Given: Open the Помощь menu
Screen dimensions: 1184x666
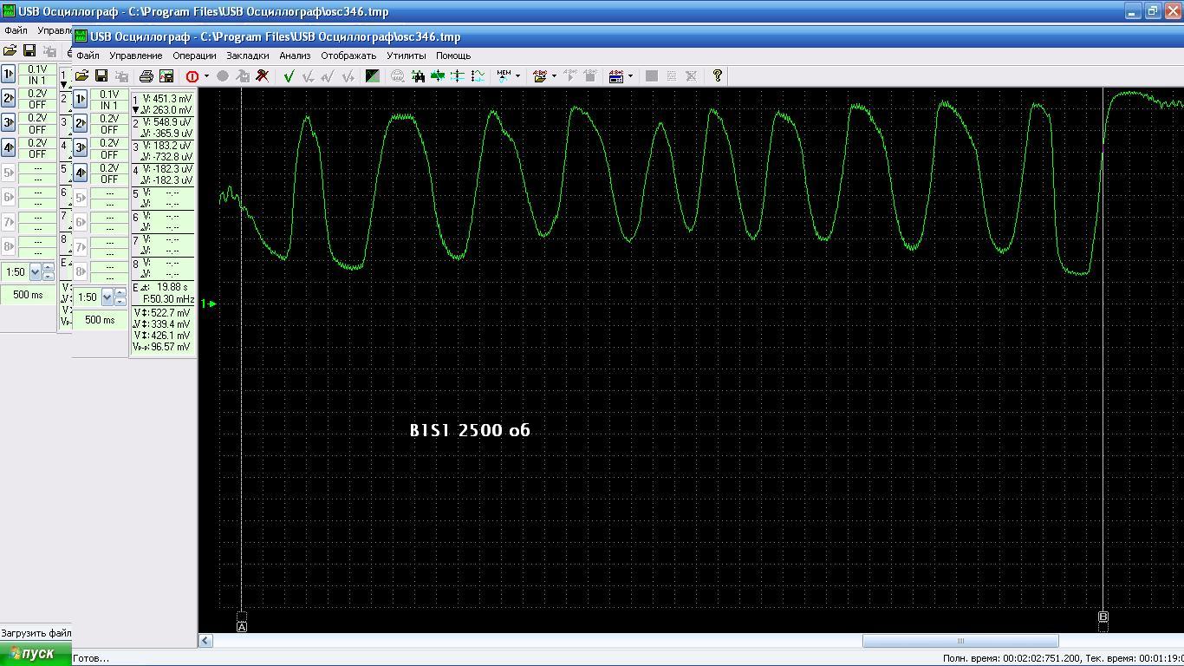Looking at the screenshot, I should coord(453,55).
